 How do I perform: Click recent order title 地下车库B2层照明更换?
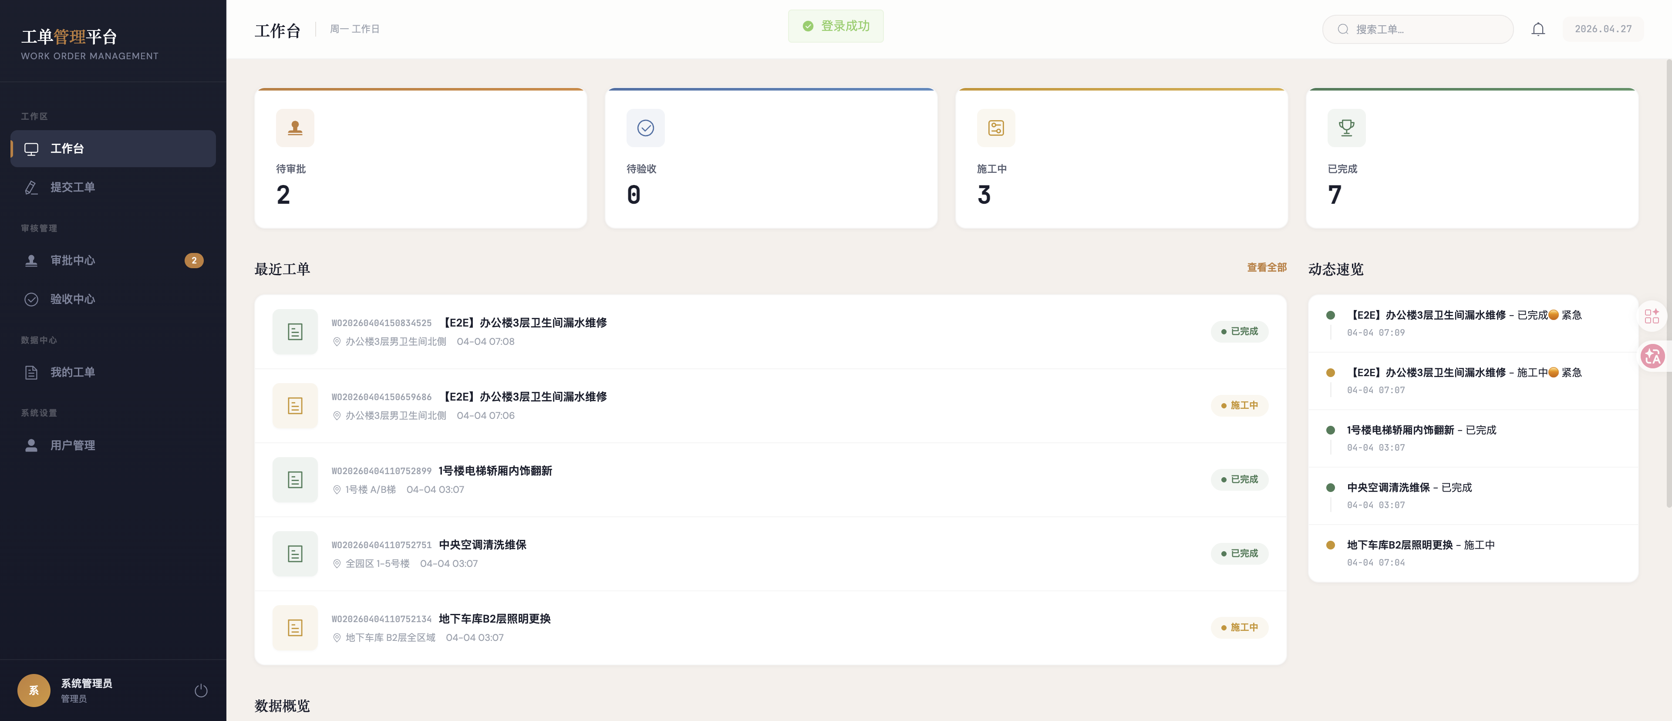[495, 619]
